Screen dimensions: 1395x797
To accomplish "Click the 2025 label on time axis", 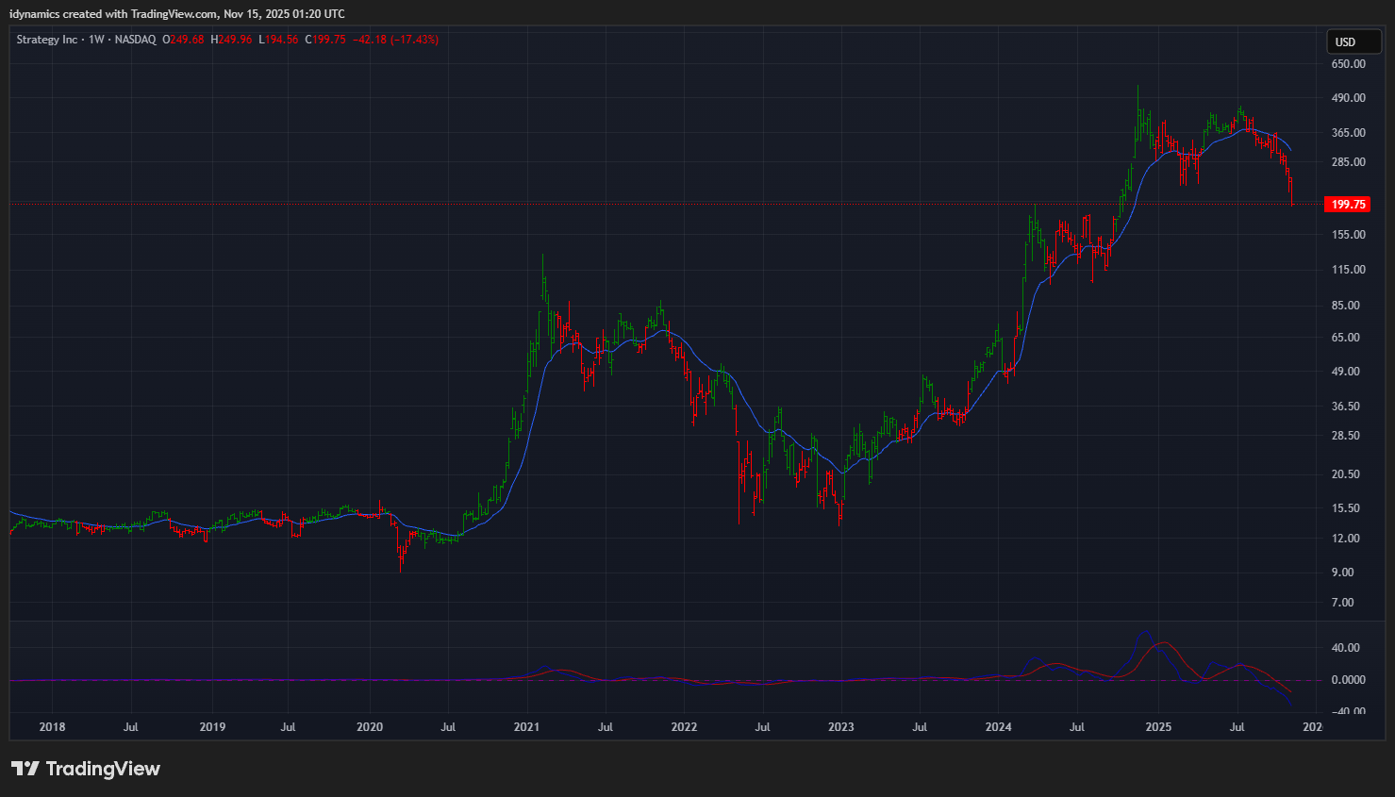I will point(1158,727).
